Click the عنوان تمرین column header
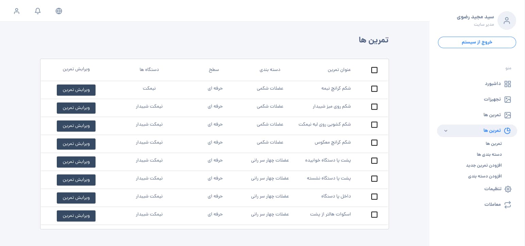 339,70
